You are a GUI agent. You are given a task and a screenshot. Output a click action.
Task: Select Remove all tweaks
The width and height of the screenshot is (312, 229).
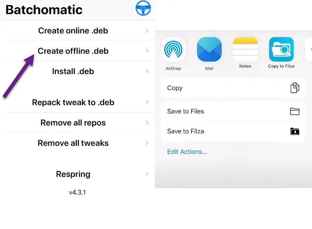coord(77,143)
